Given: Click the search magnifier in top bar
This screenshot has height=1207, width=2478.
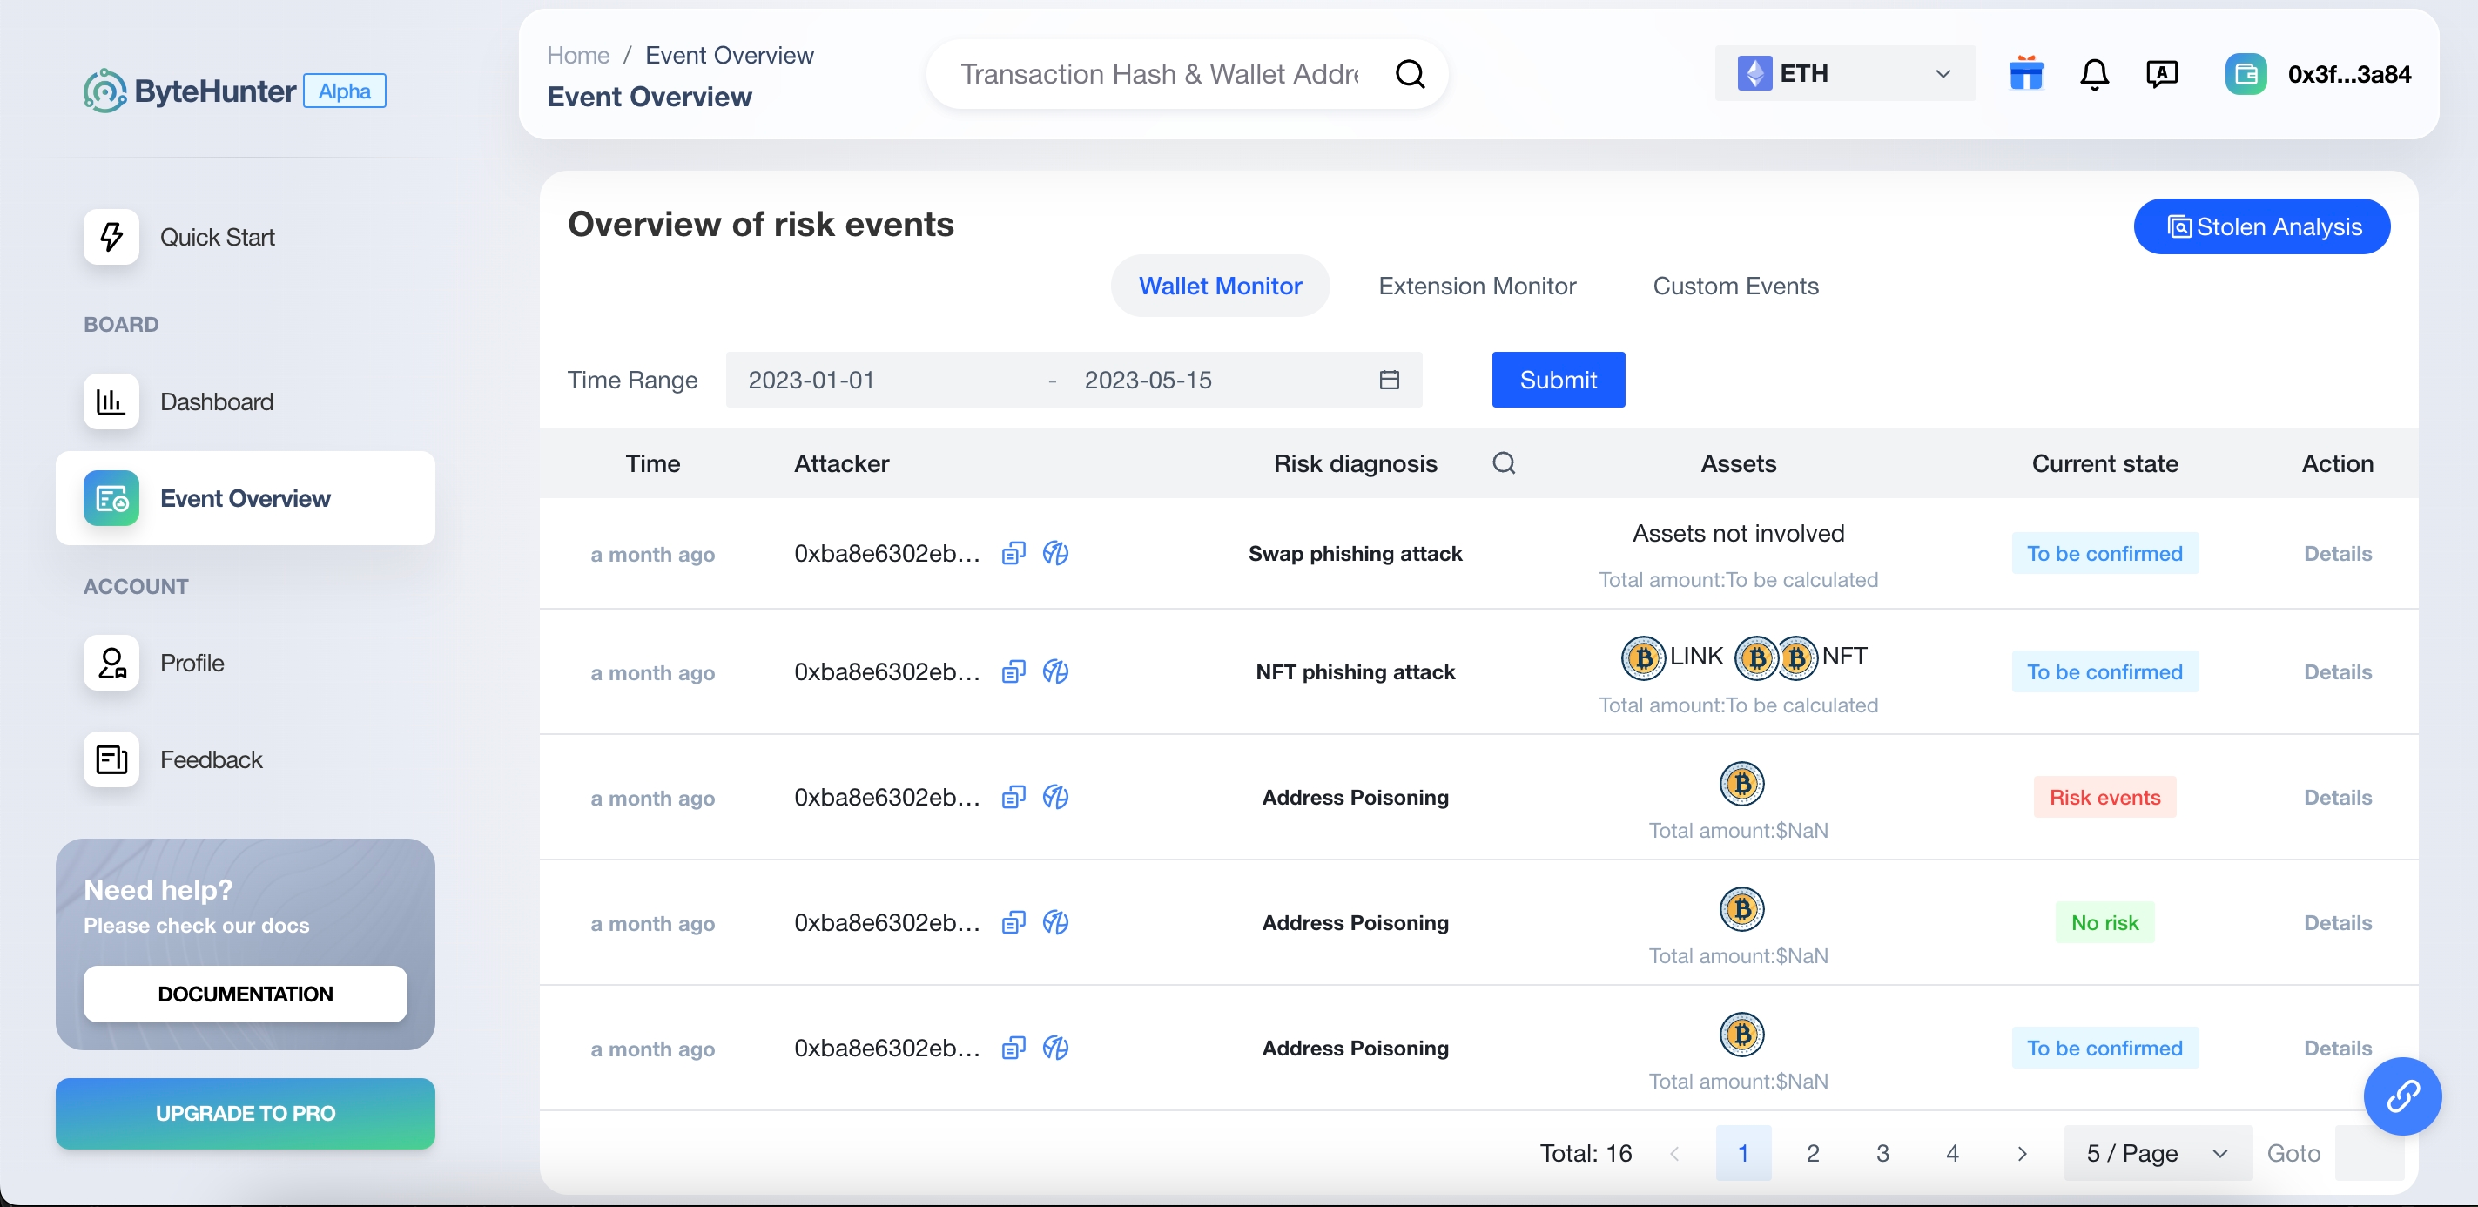Looking at the screenshot, I should (1411, 74).
